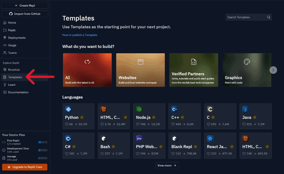The height and width of the screenshot is (174, 284).
Task: Open How to publish a Template link
Action: tap(80, 35)
